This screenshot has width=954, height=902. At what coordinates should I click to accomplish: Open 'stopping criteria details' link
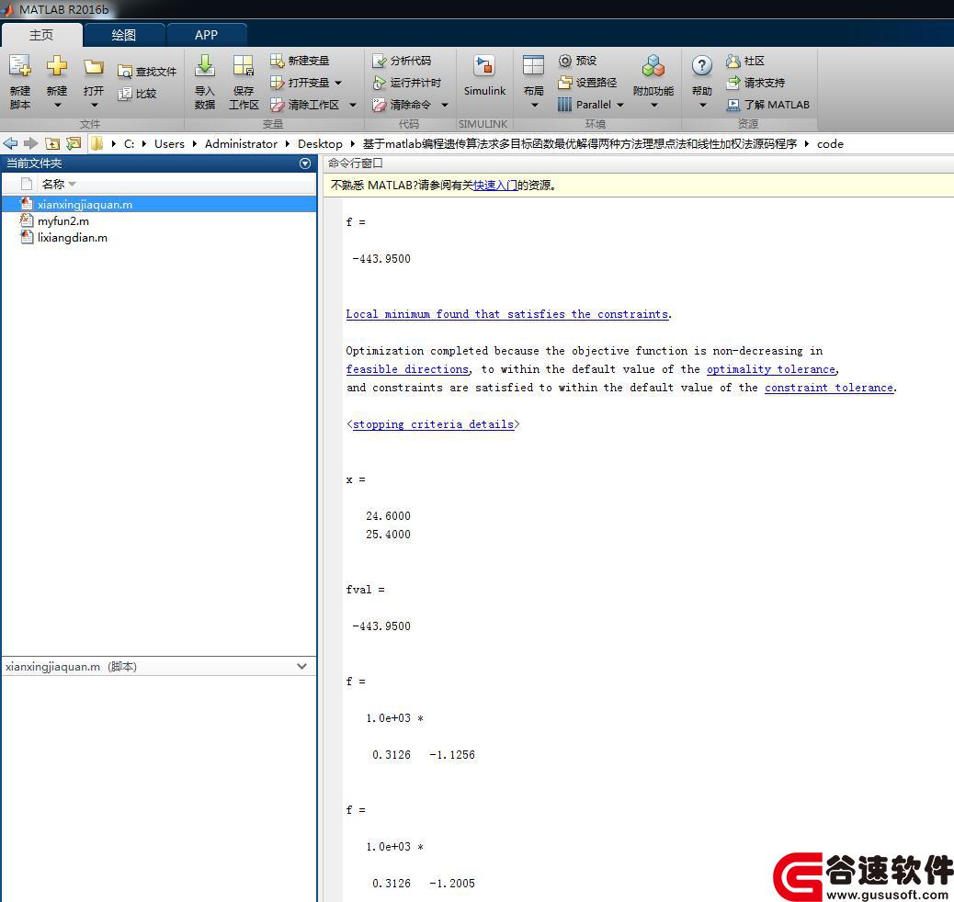point(433,424)
